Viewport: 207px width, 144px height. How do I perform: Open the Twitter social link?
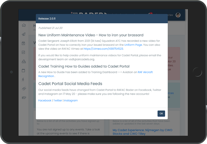coord(58,100)
